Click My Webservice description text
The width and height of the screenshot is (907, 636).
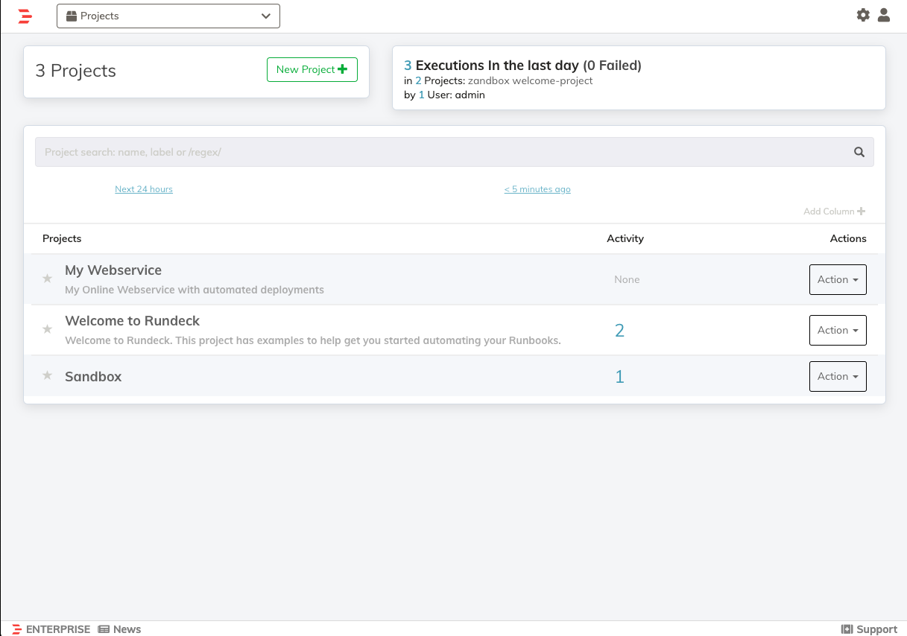point(195,290)
